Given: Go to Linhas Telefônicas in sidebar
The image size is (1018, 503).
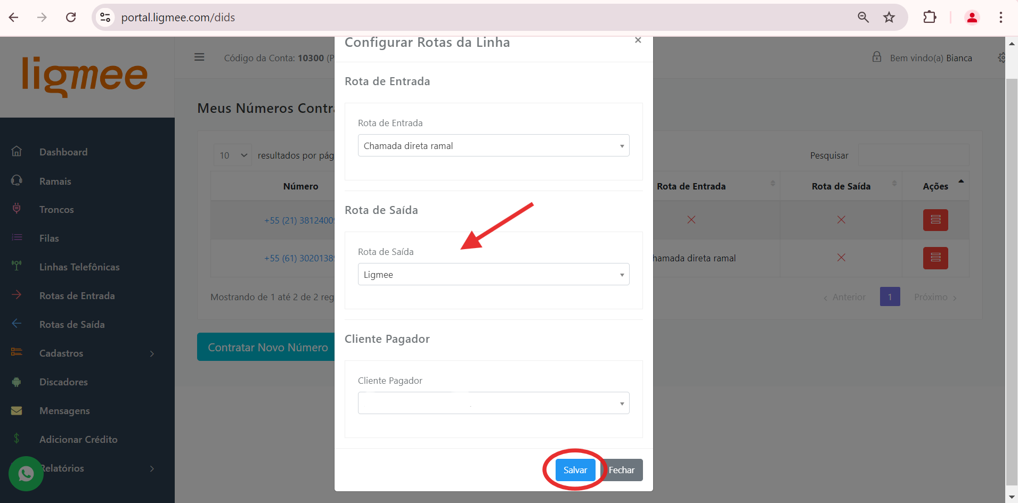Looking at the screenshot, I should pos(79,267).
